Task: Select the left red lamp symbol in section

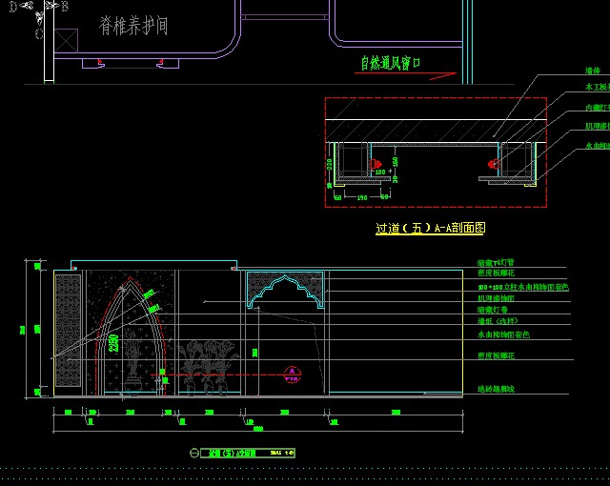Action: tap(375, 164)
